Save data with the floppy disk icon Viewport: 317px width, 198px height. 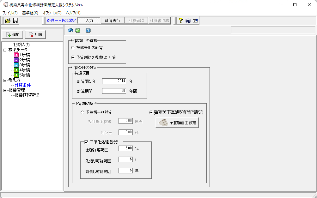[15, 21]
